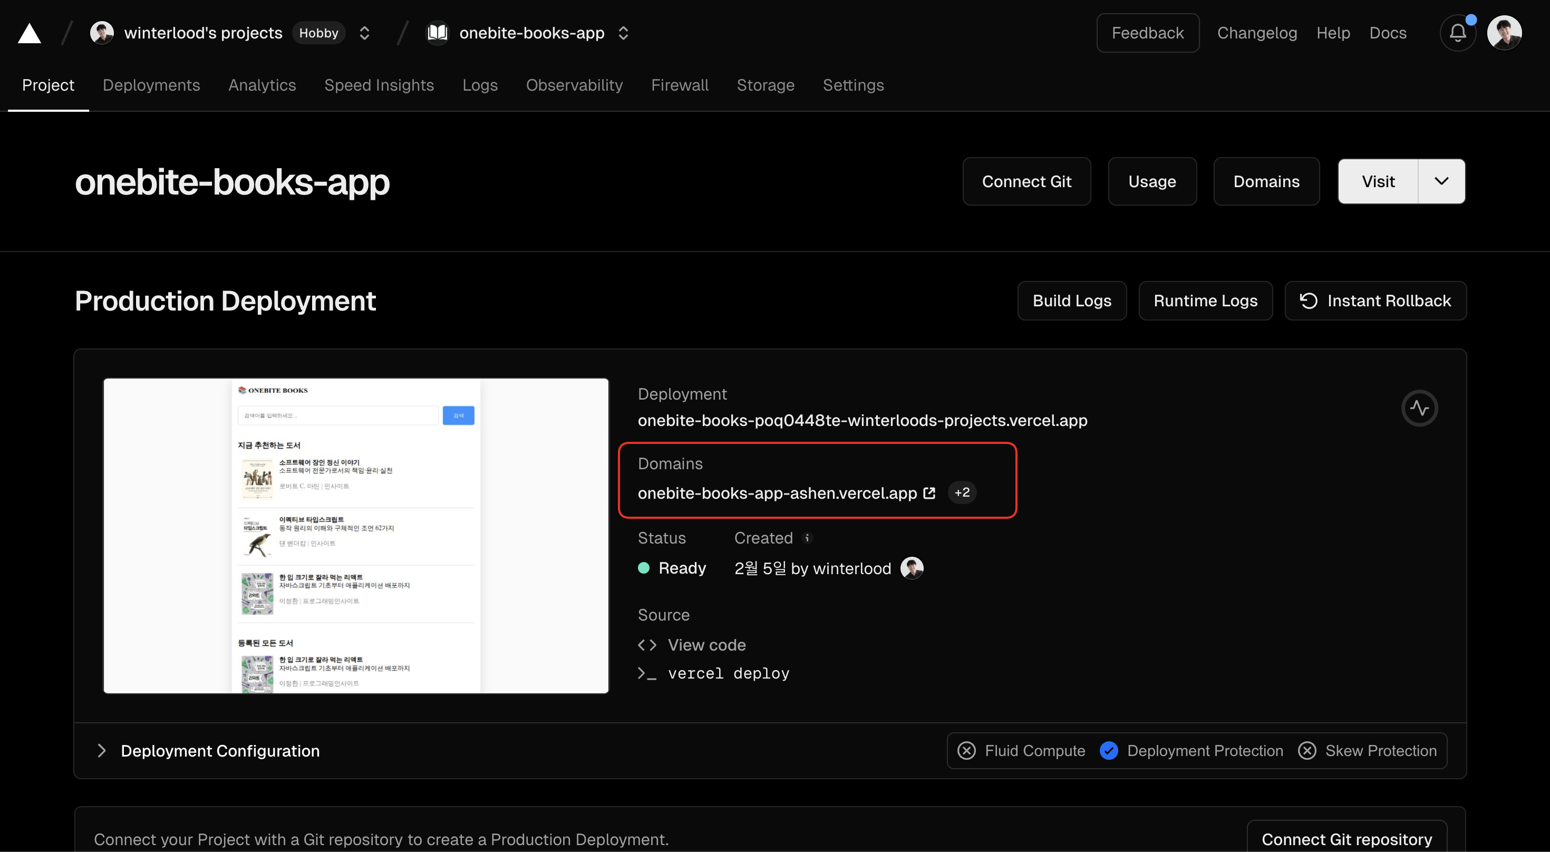Click the Vercel triangle logo
This screenshot has width=1550, height=852.
pos(29,33)
